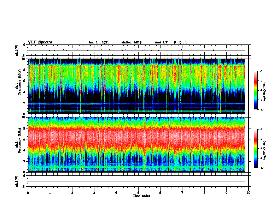Select the date label "Jan. 2 , 2021"
The image size is (280, 216).
[x=99, y=42]
